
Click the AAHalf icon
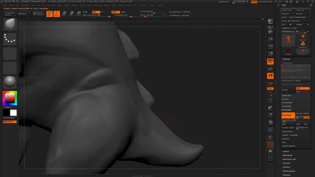(x=270, y=54)
